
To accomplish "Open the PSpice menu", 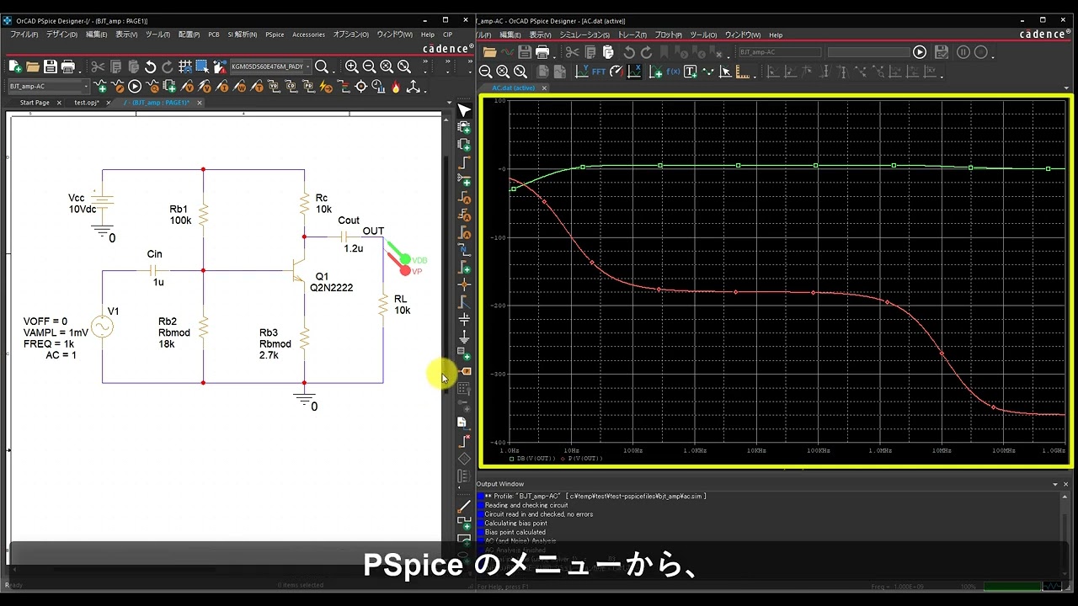I will pos(275,35).
